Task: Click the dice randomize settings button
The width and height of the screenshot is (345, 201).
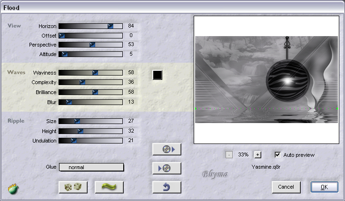Action: (x=73, y=187)
